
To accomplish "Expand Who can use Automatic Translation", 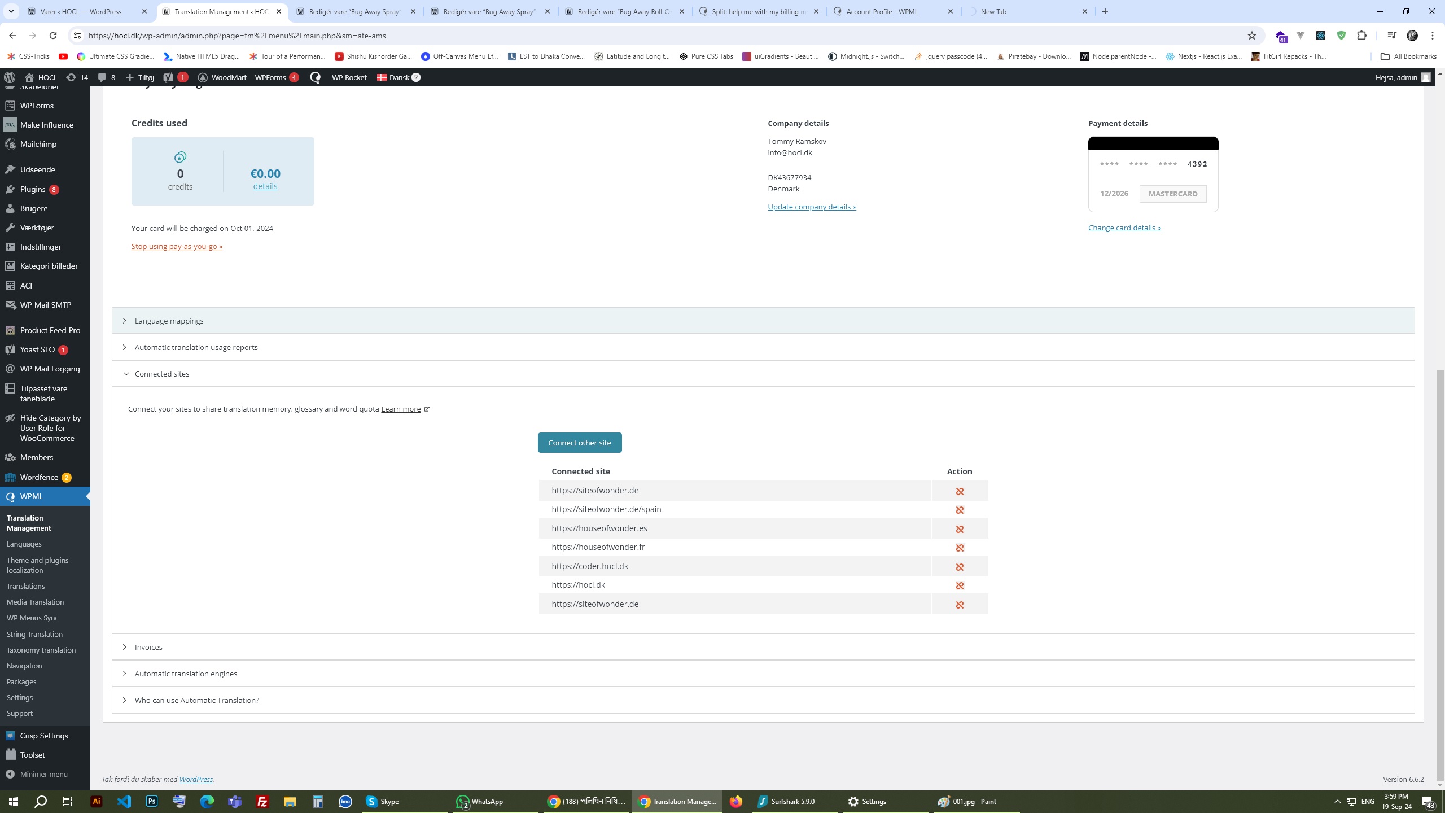I will click(x=763, y=700).
